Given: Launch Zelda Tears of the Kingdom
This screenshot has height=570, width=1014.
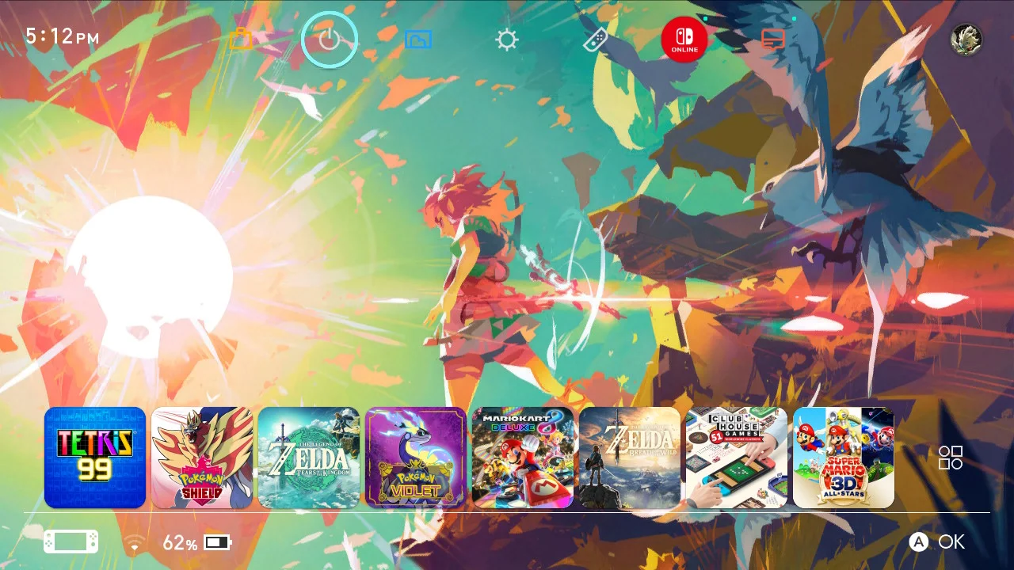Looking at the screenshot, I should click(309, 458).
